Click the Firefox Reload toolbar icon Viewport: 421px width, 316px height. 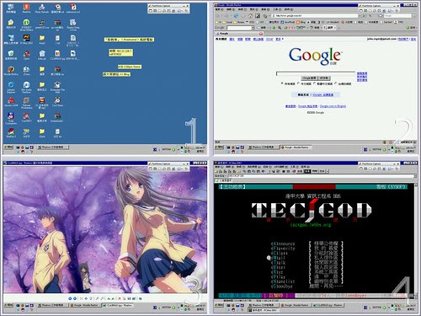click(236, 16)
